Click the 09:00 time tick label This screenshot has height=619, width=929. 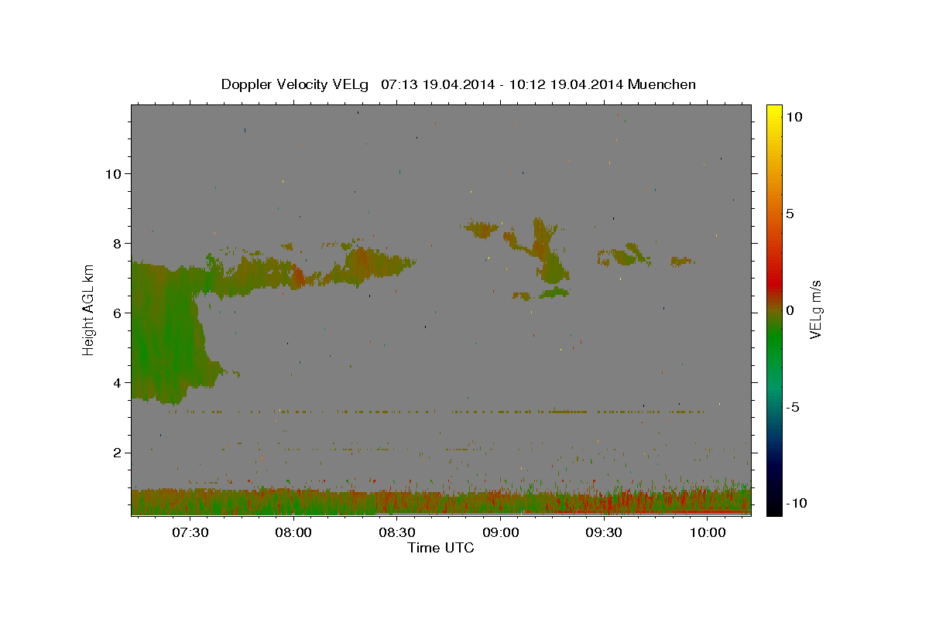click(x=501, y=532)
